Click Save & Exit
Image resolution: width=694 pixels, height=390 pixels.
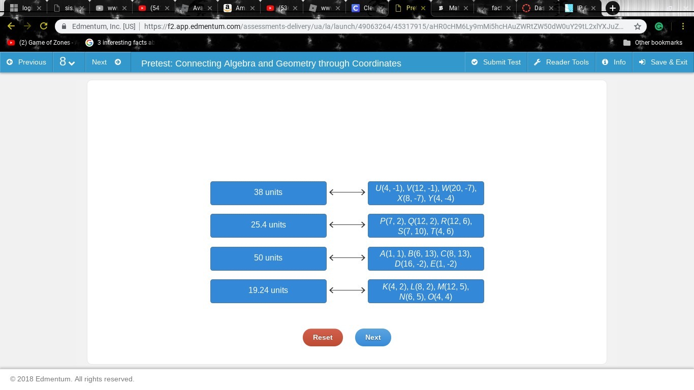point(663,62)
